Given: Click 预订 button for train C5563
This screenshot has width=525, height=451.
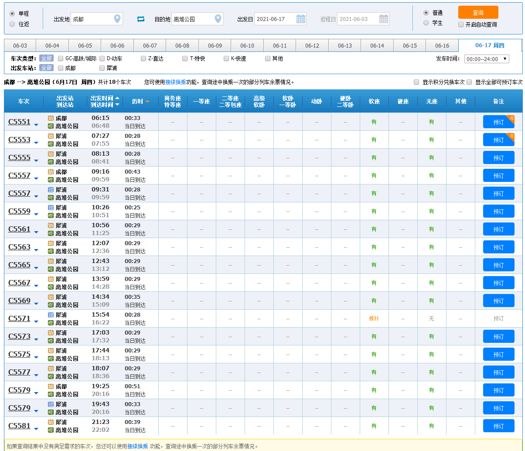Looking at the screenshot, I should click(x=498, y=247).
